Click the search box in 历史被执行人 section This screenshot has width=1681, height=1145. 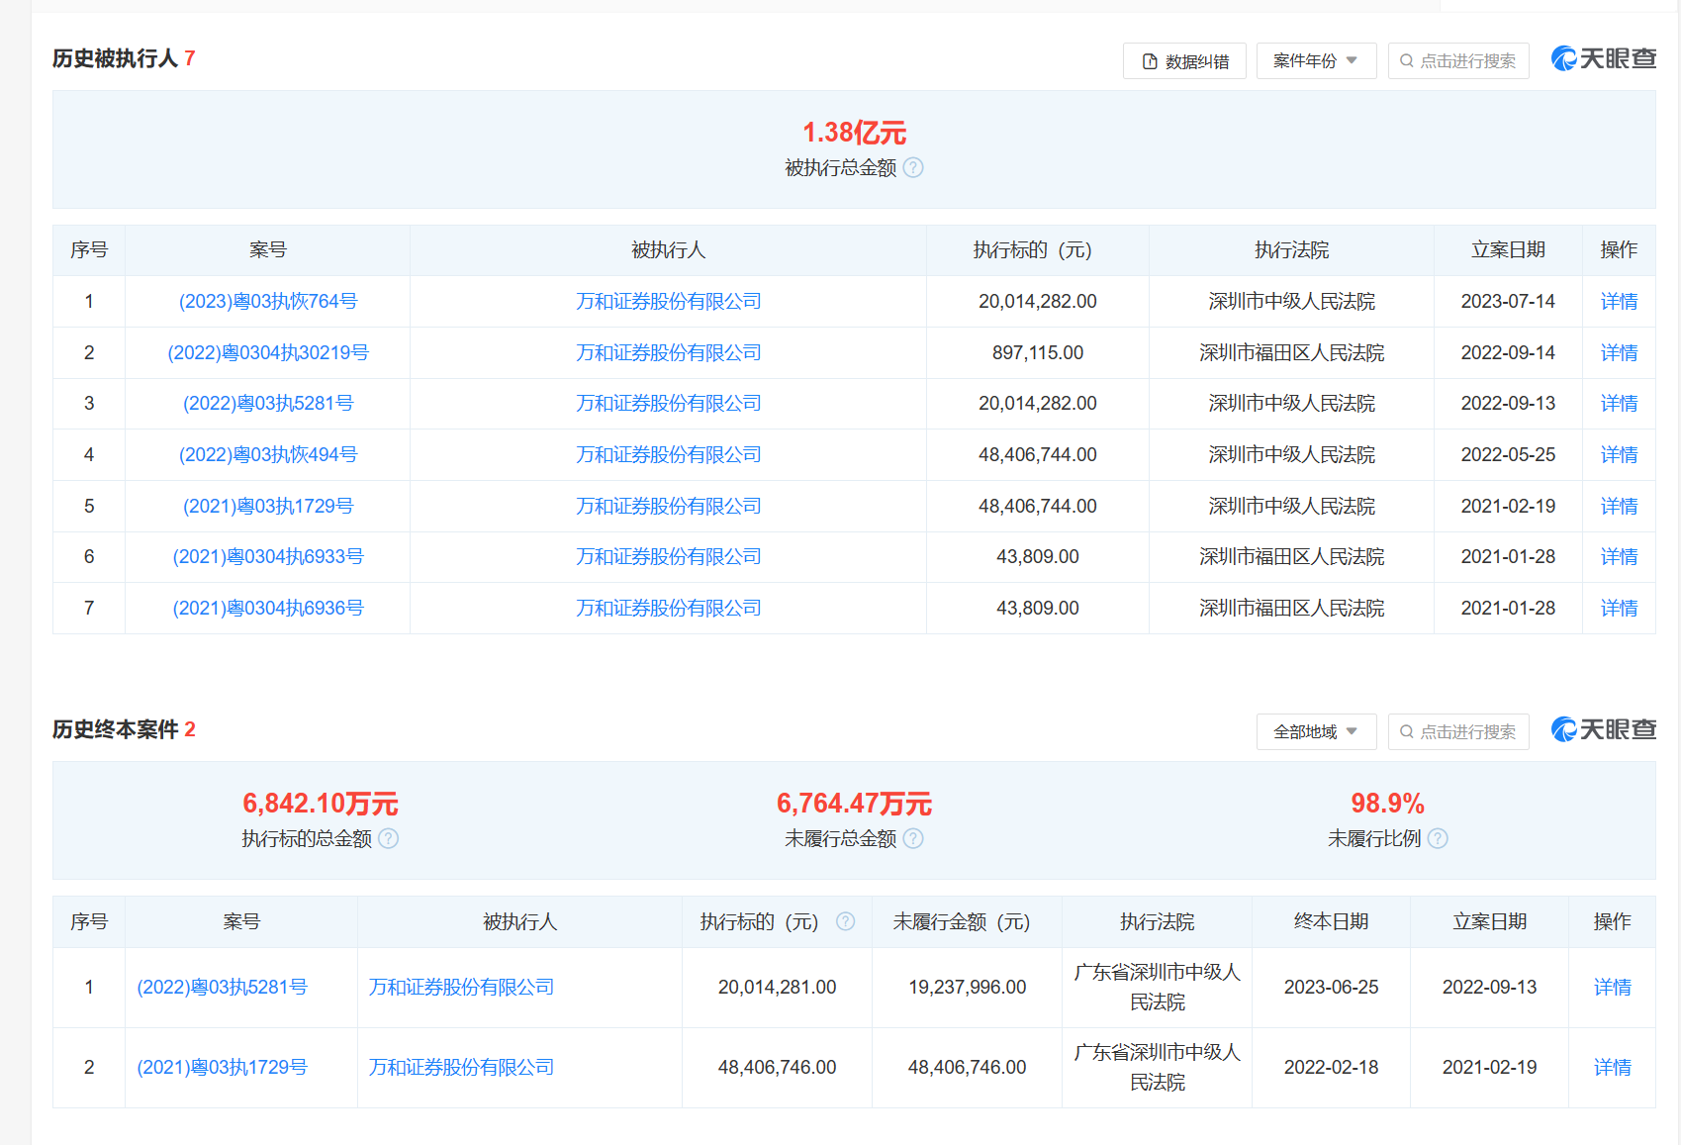(1458, 61)
